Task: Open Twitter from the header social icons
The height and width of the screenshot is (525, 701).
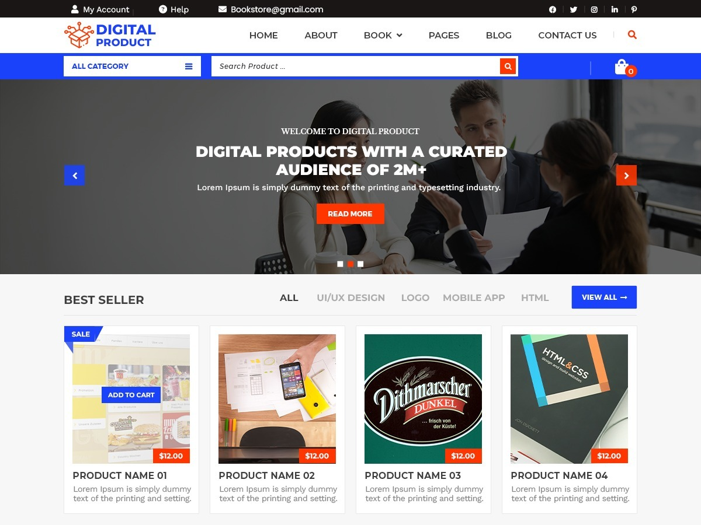Action: 573,9
